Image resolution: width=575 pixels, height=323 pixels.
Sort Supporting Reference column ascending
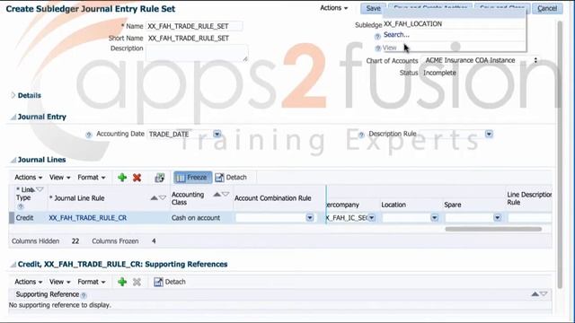point(535,294)
